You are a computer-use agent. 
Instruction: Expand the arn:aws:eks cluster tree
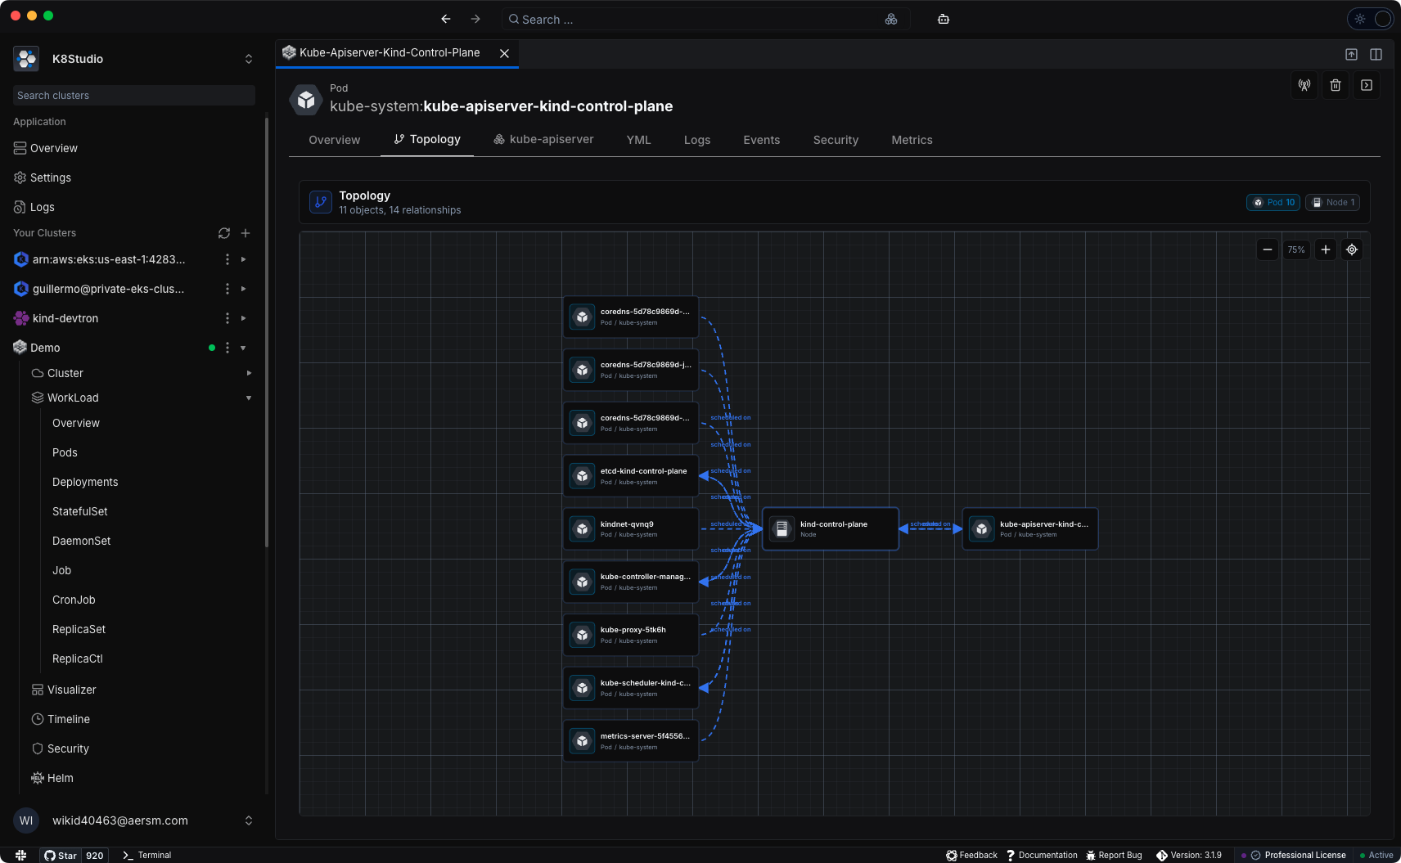(x=243, y=259)
